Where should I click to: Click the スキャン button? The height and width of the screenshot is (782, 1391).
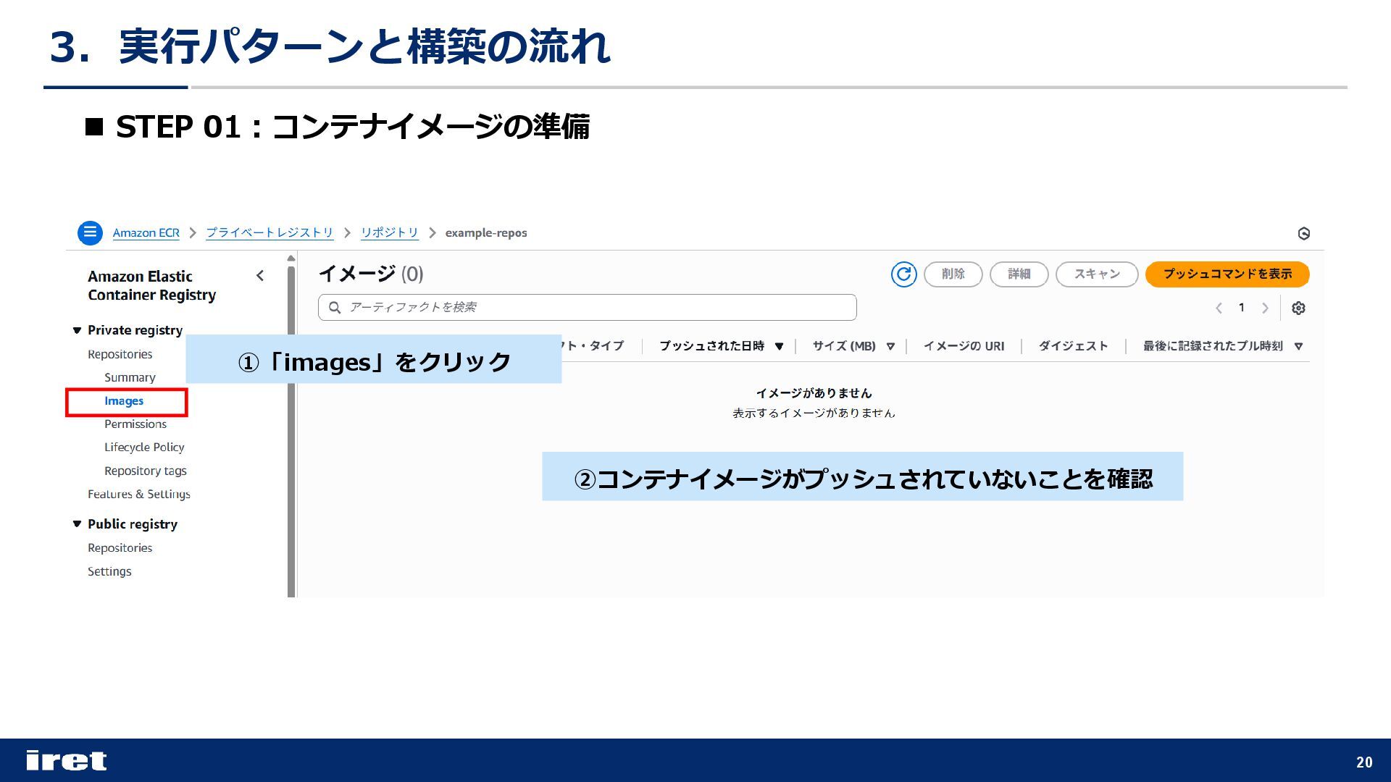point(1097,274)
